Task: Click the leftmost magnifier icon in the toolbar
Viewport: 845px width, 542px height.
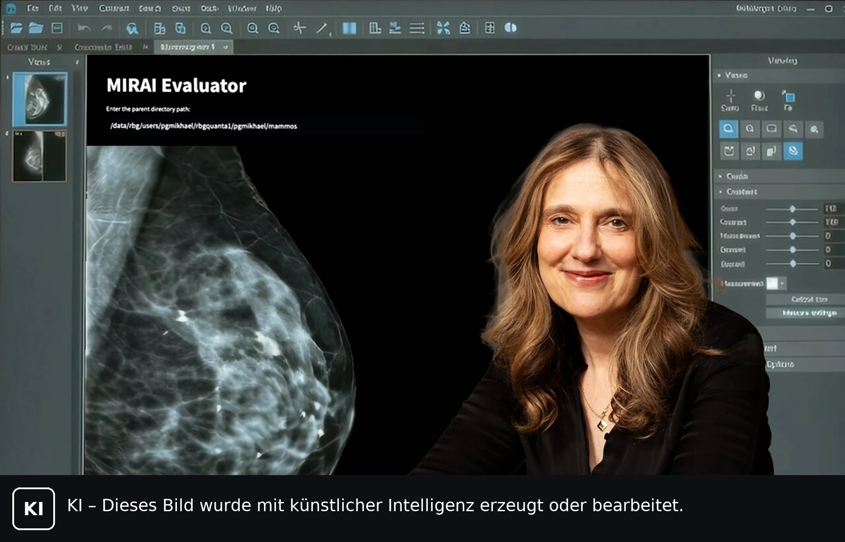Action: (x=206, y=29)
